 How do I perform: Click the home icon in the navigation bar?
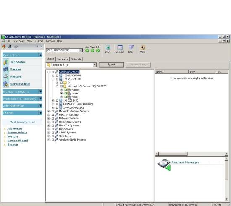pos(4,47)
